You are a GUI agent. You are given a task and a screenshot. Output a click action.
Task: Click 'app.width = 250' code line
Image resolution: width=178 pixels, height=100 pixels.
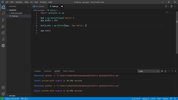(49, 21)
